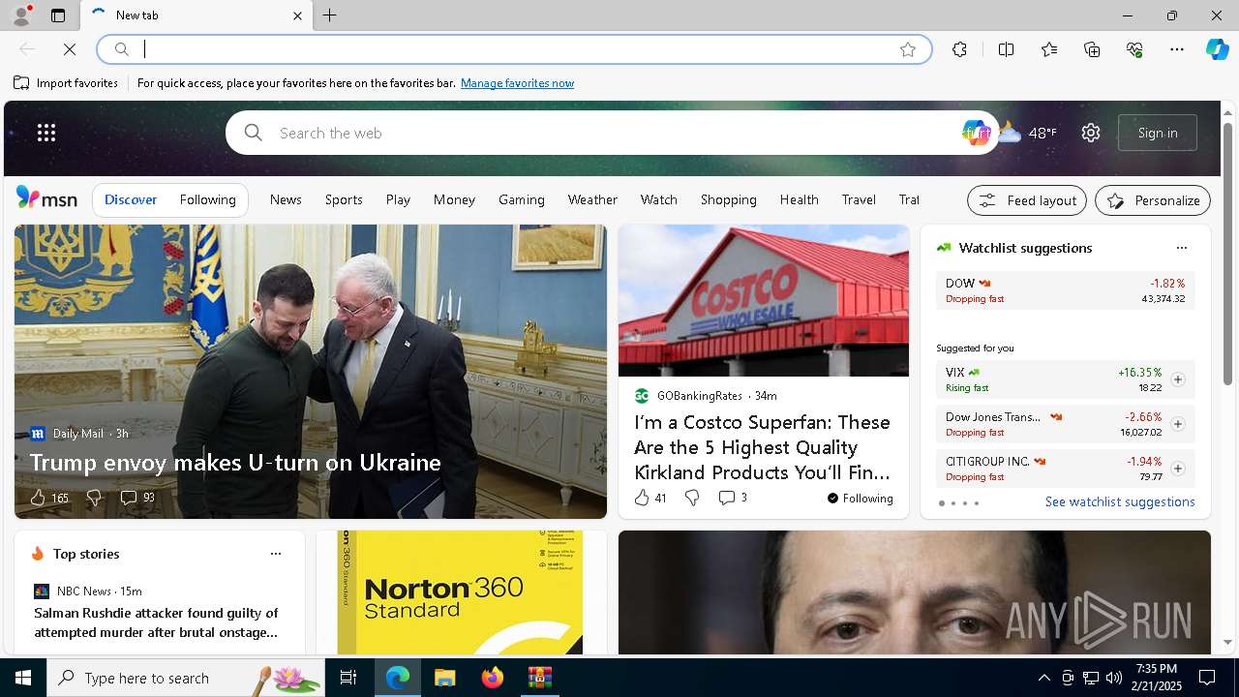Open the Sports category

tap(344, 199)
